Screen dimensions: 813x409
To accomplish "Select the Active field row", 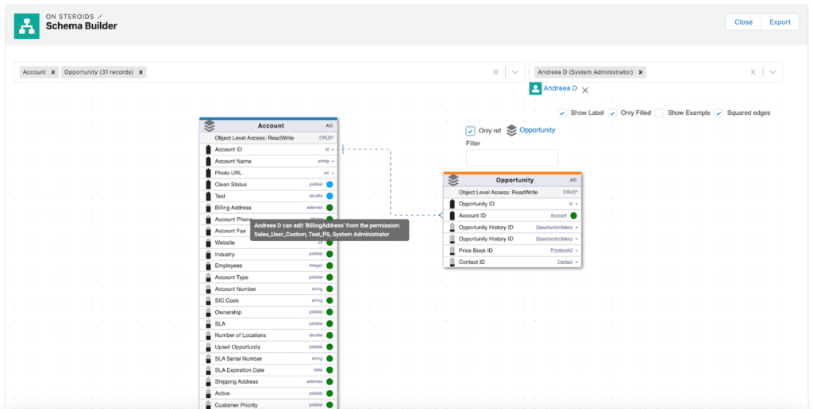I will click(x=268, y=393).
